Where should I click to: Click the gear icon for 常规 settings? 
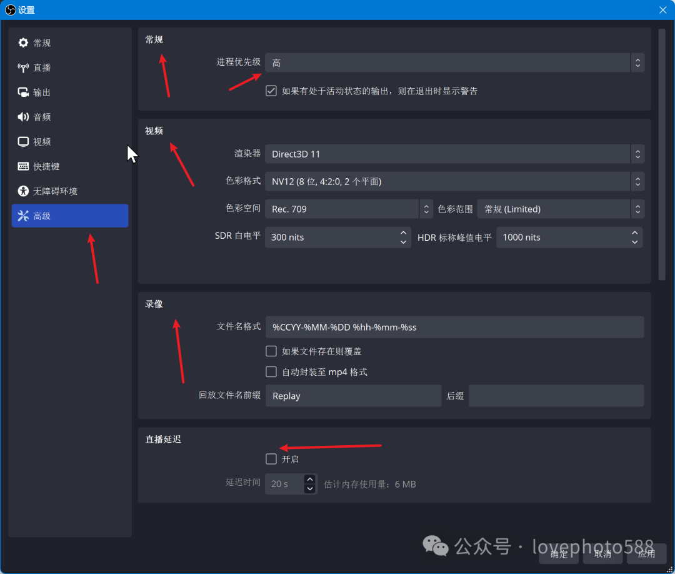click(23, 43)
